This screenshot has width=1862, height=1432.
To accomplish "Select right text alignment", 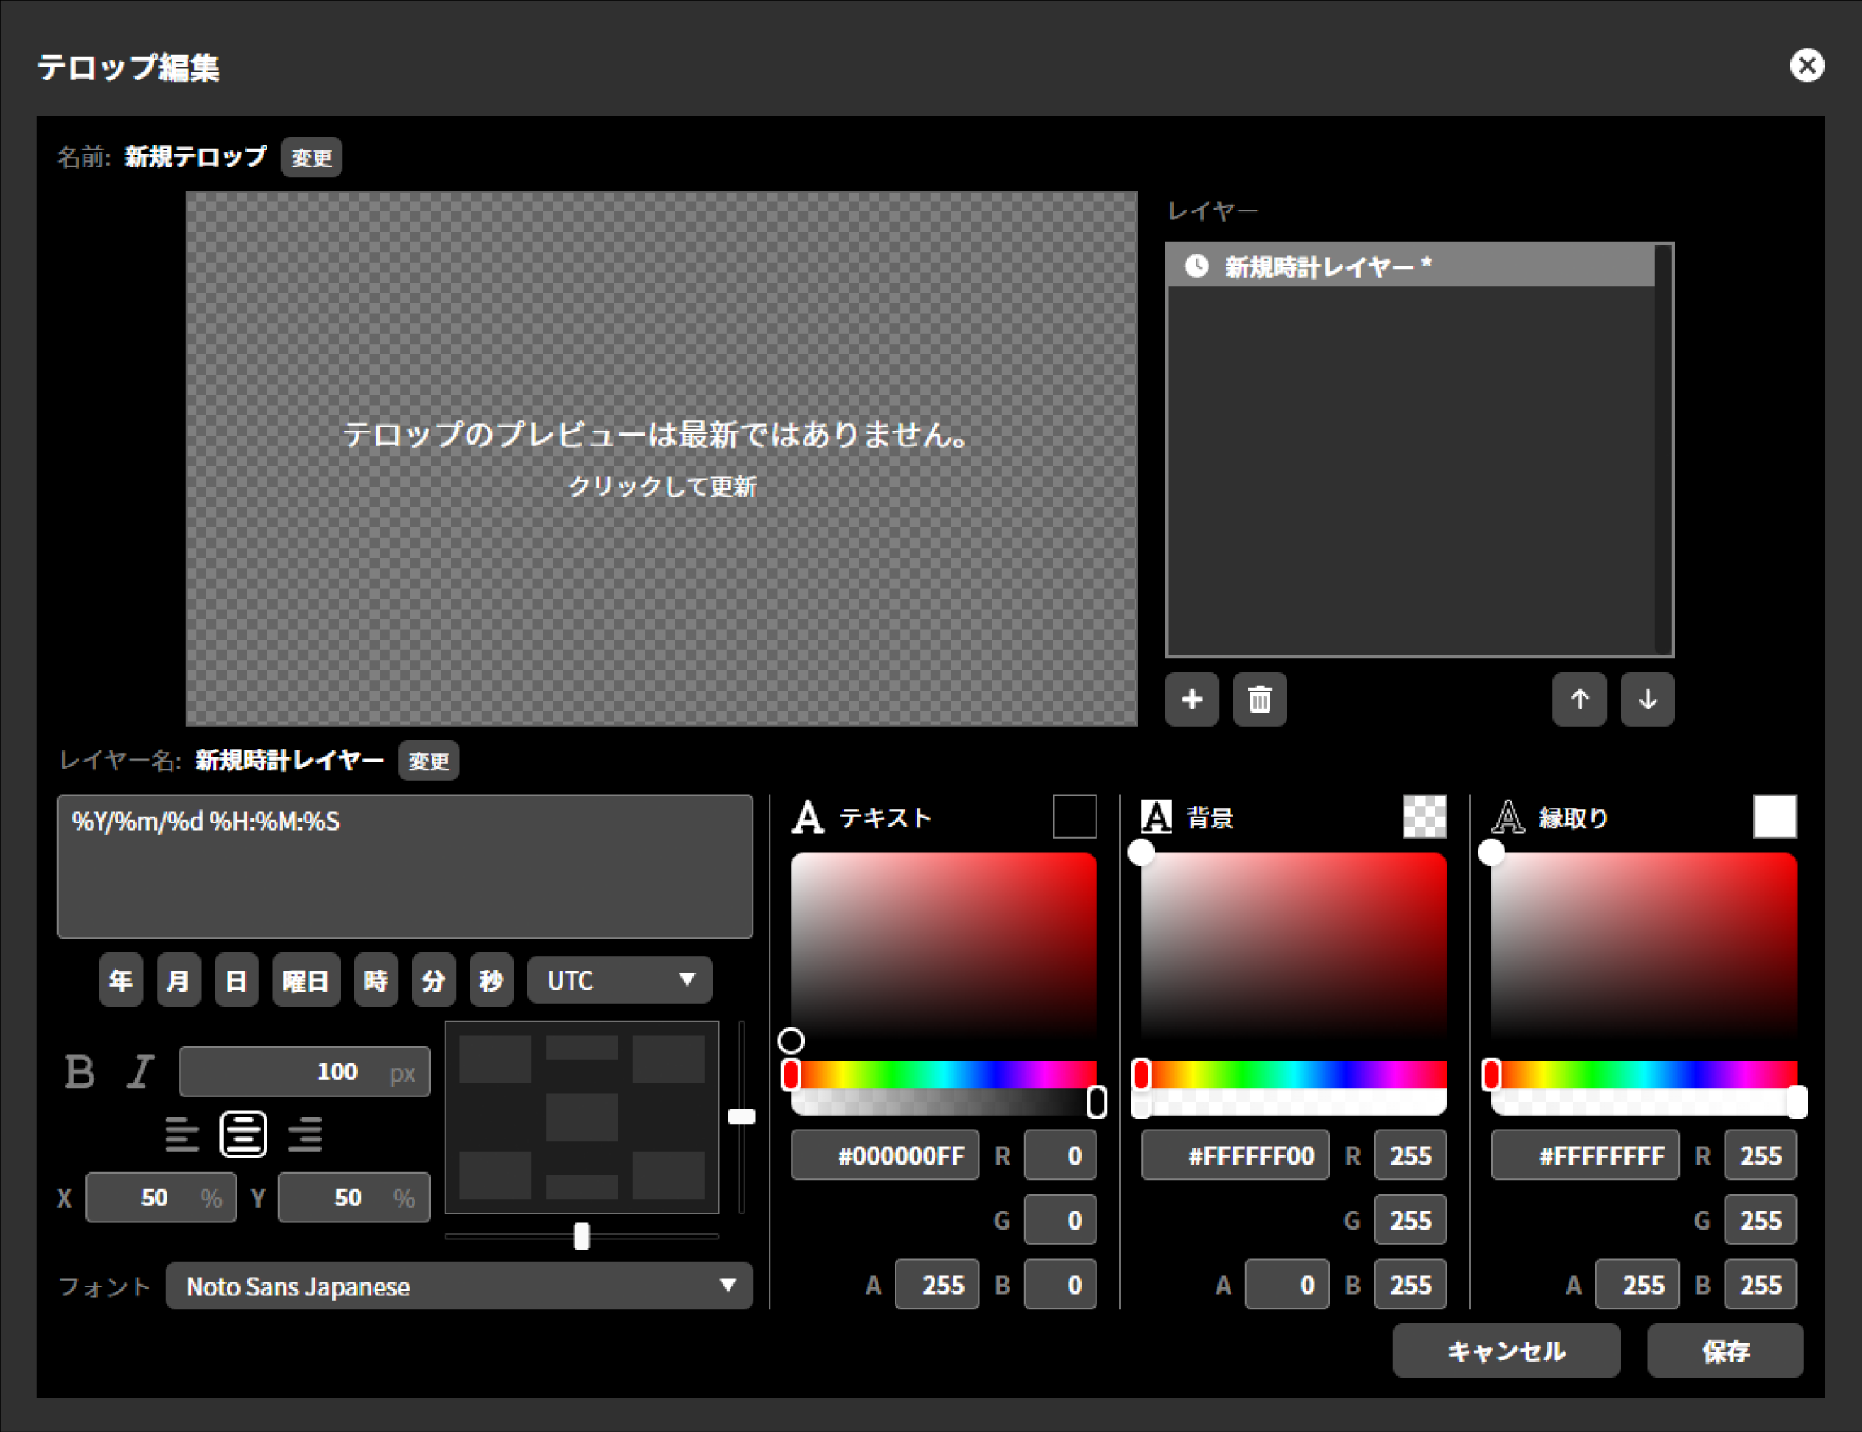I will click(304, 1134).
